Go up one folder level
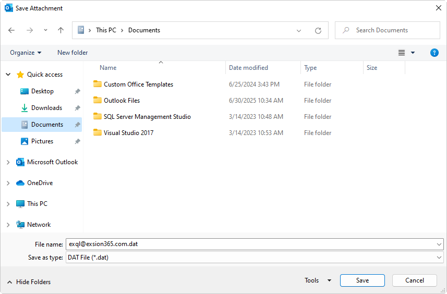The image size is (447, 294). [x=61, y=30]
